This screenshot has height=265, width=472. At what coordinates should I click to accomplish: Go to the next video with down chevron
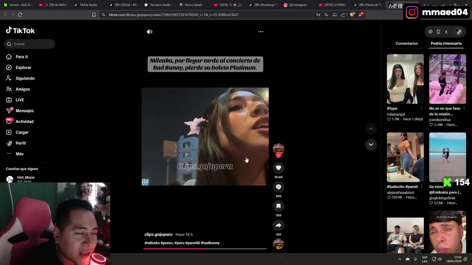[x=371, y=144]
